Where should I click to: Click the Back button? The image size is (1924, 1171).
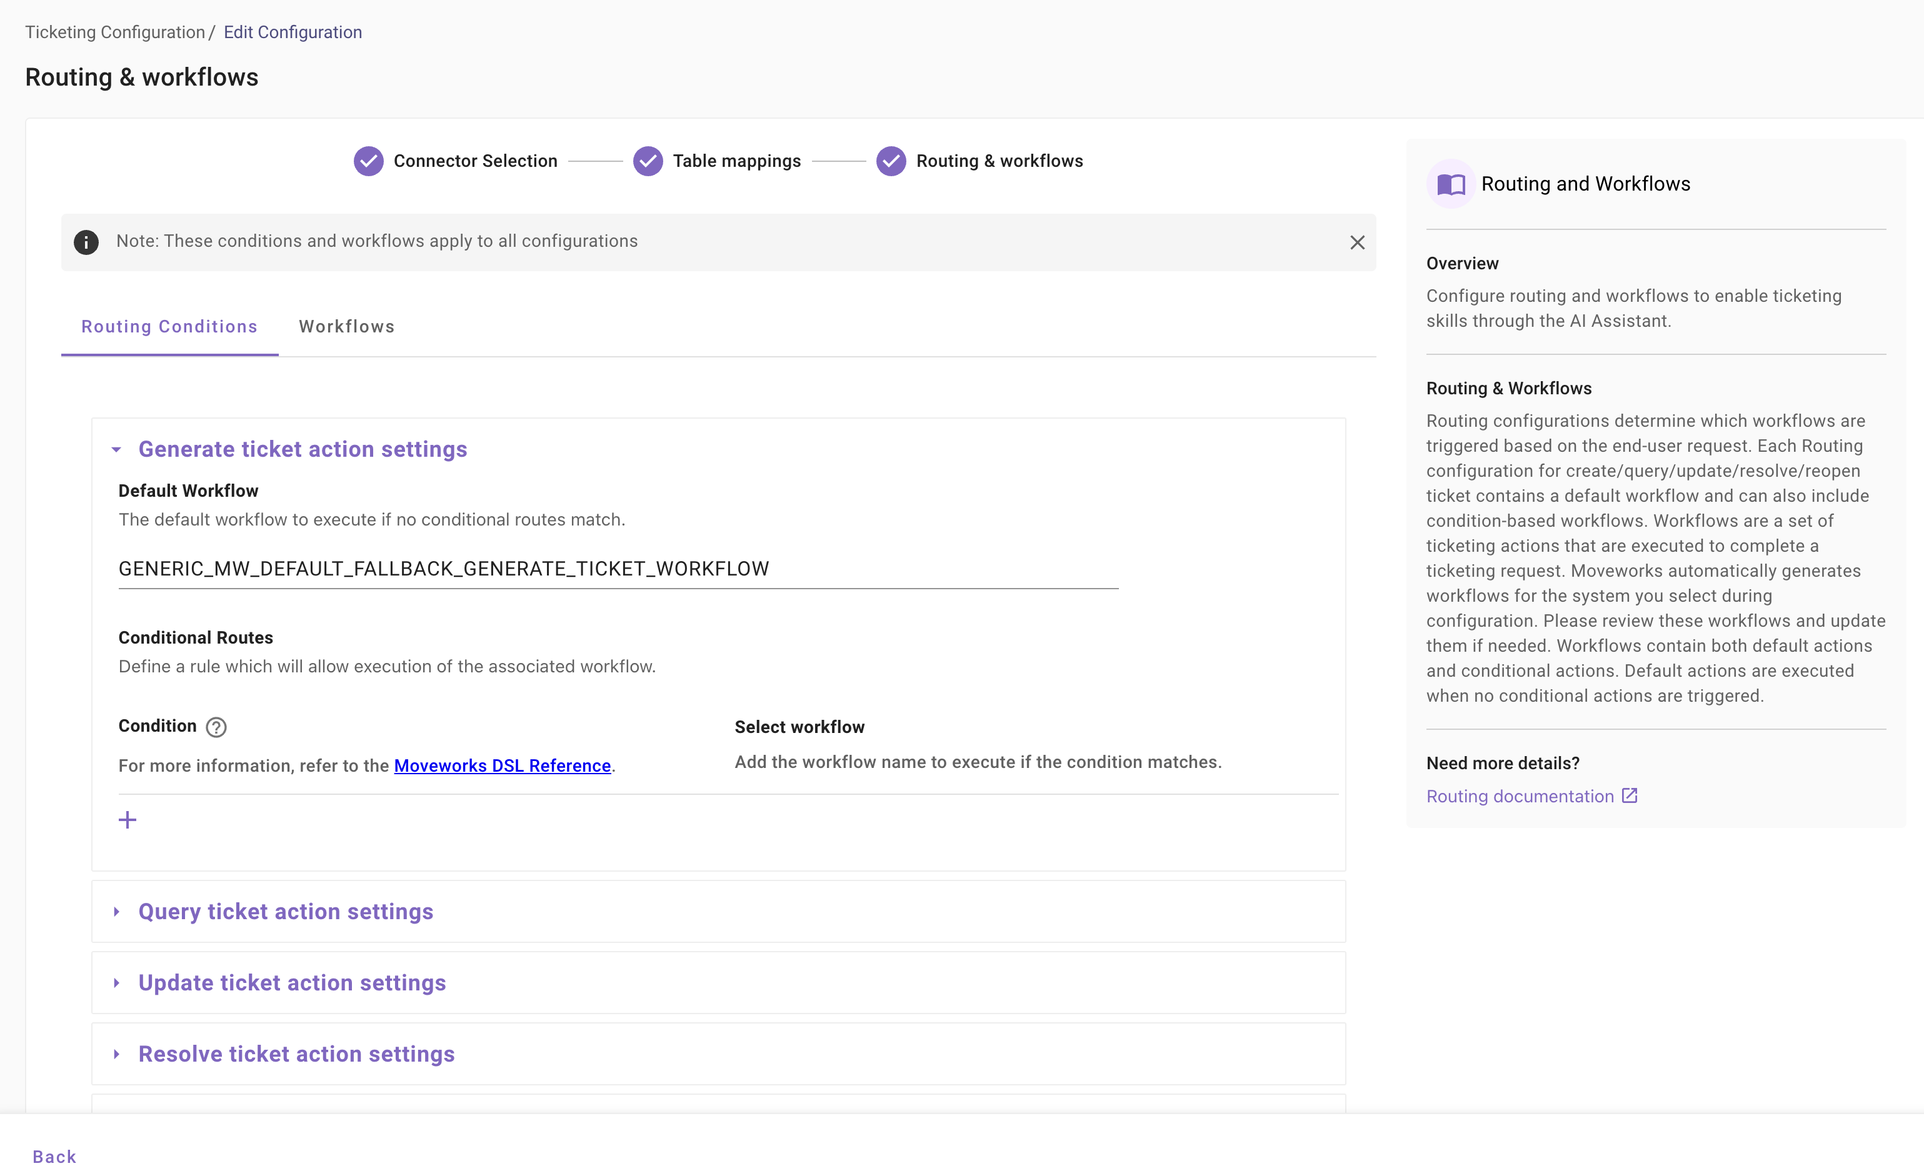tap(54, 1156)
